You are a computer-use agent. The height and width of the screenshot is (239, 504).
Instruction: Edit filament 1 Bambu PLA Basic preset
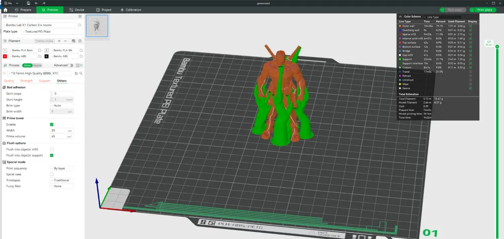click(40, 50)
